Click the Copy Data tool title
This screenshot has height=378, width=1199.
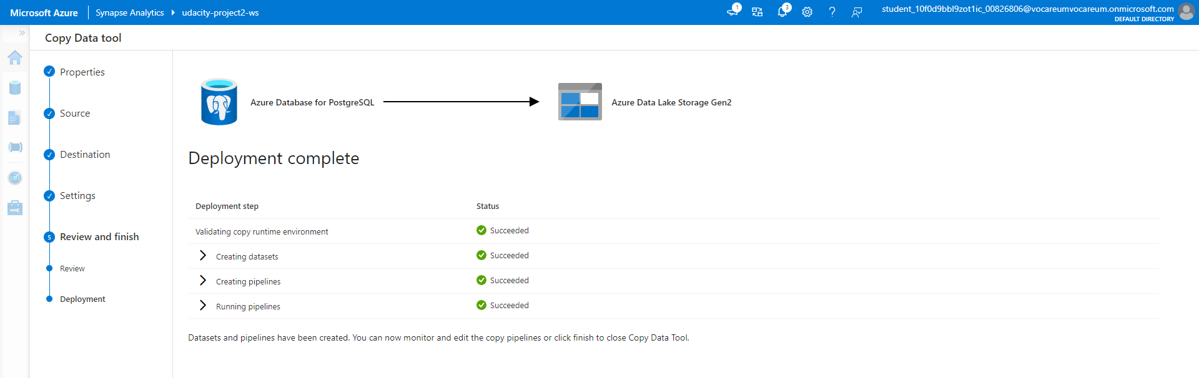(83, 37)
